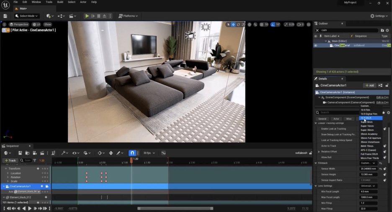Toggle visibility eye of CineCameraActor row in Outliner
The height and width of the screenshot is (212, 392).
click(x=315, y=46)
